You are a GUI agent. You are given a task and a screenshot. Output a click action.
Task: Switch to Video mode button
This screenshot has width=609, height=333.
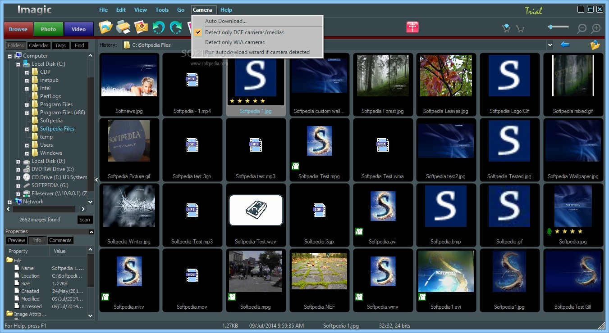[x=78, y=29]
